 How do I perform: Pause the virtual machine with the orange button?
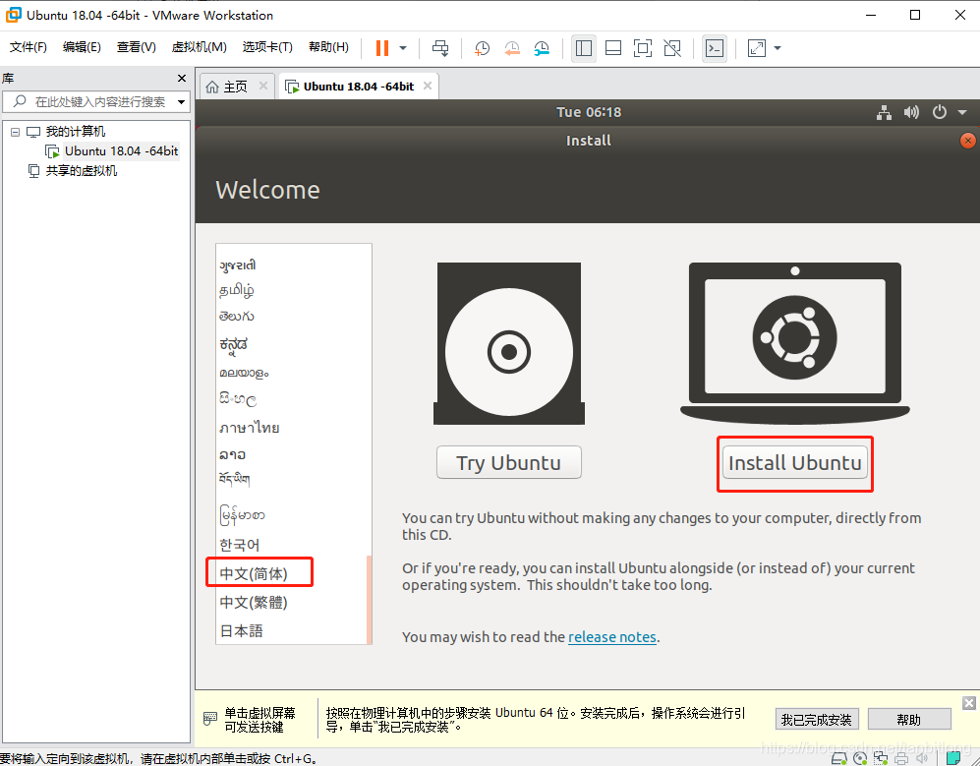381,48
